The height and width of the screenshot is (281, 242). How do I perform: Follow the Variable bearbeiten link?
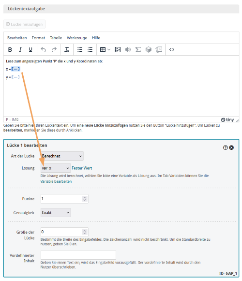[x=56, y=181]
